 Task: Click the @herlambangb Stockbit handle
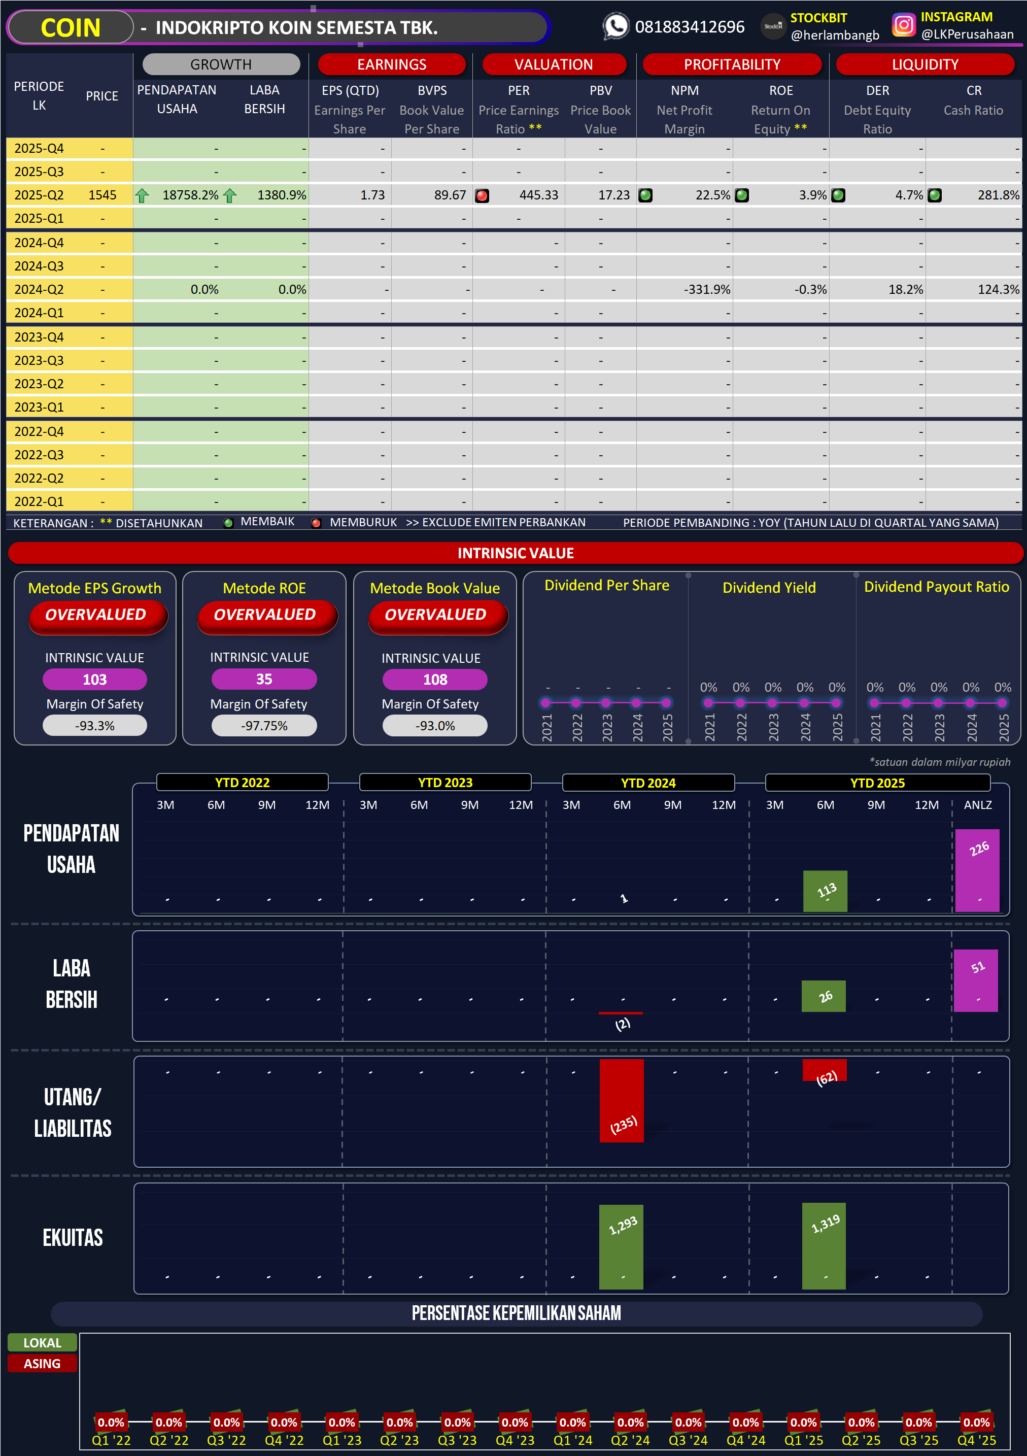point(835,35)
